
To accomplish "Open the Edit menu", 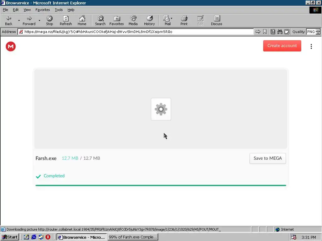I will point(16,10).
